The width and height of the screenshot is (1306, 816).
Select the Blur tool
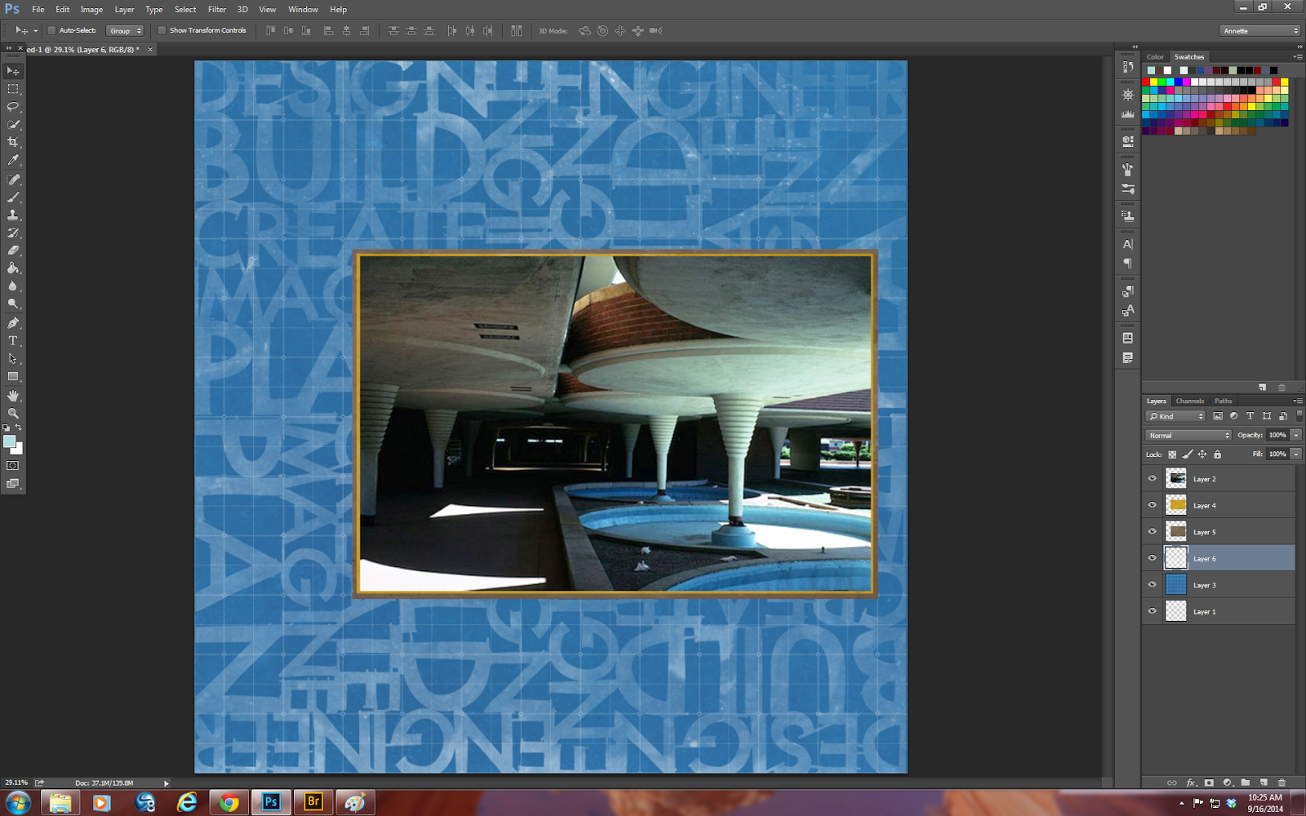(13, 286)
